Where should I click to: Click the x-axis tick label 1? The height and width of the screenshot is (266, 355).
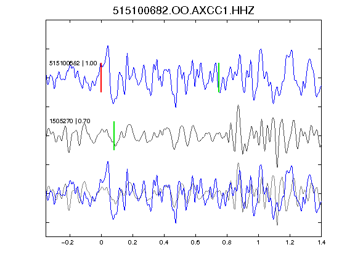point(258,243)
